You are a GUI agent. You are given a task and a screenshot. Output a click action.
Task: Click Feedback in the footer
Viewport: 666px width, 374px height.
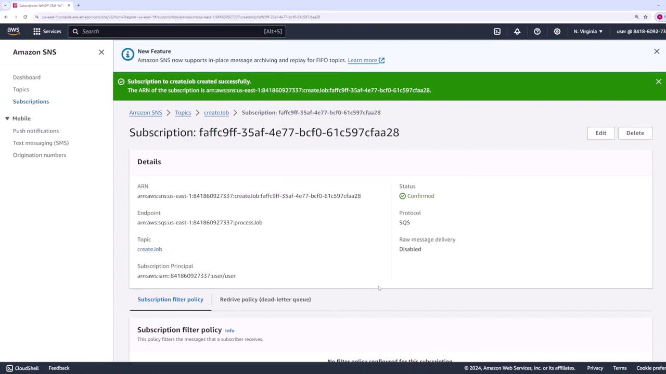[x=59, y=368]
